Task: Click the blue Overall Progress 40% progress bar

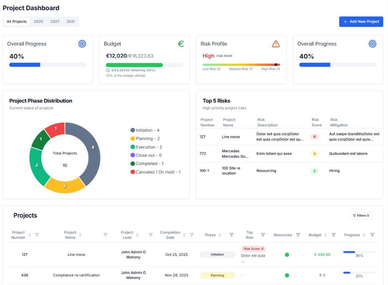Action: pyautogui.click(x=24, y=65)
